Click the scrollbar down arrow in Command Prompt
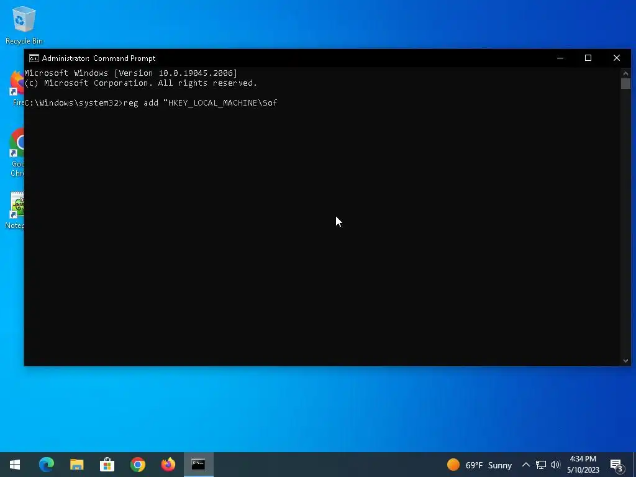 pyautogui.click(x=625, y=361)
